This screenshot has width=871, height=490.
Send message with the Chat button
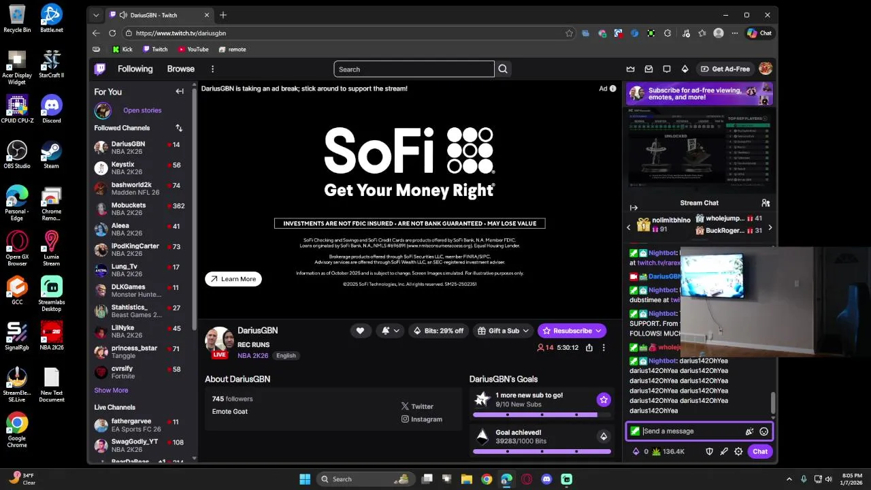760,451
